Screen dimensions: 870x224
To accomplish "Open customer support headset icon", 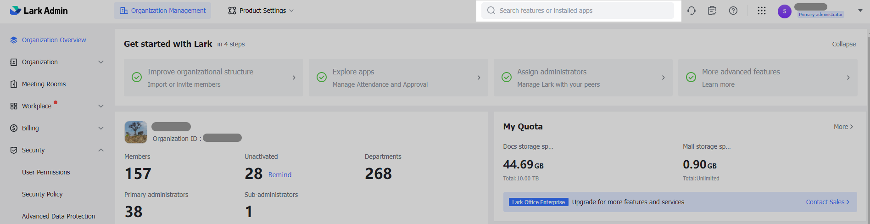I will pos(692,11).
